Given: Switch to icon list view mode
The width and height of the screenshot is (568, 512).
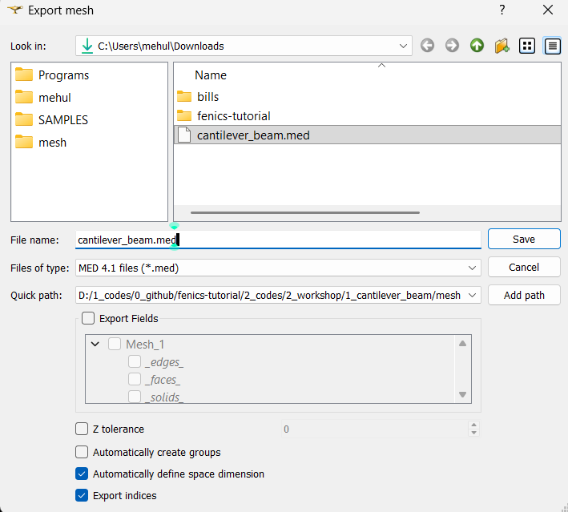Looking at the screenshot, I should (x=527, y=46).
